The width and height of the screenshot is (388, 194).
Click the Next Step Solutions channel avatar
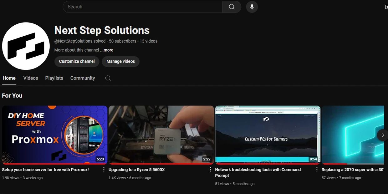[26, 46]
